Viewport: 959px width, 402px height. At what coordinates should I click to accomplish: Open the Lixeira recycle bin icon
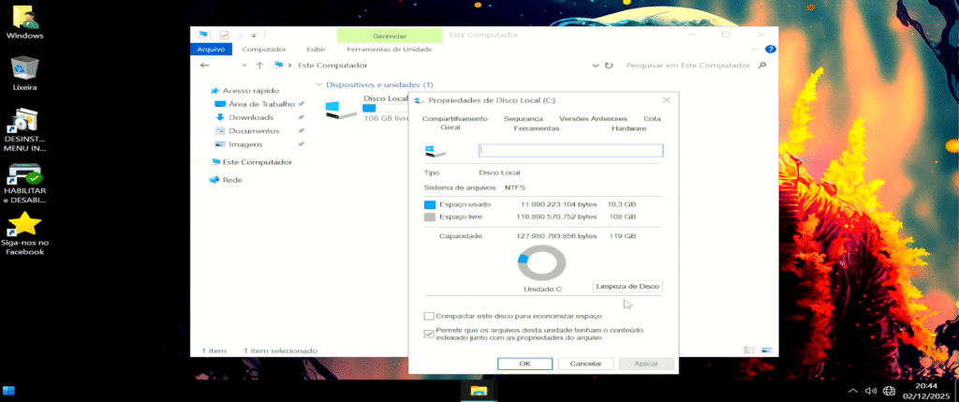[x=24, y=68]
